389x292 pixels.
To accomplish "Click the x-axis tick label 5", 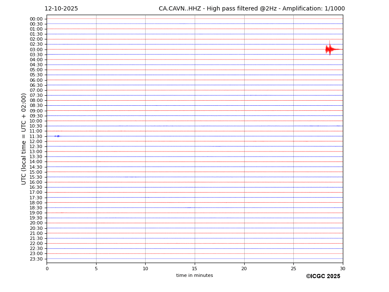I will pos(96,269).
